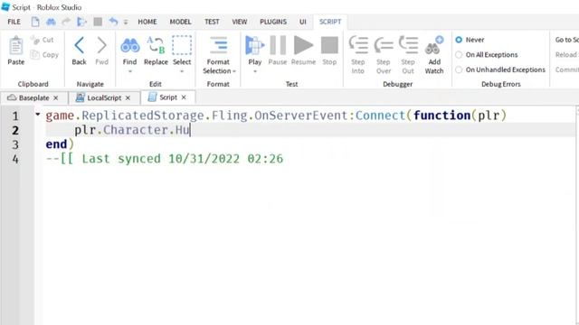
Task: Click the Roblox Studio title bar icon
Action: point(5,6)
